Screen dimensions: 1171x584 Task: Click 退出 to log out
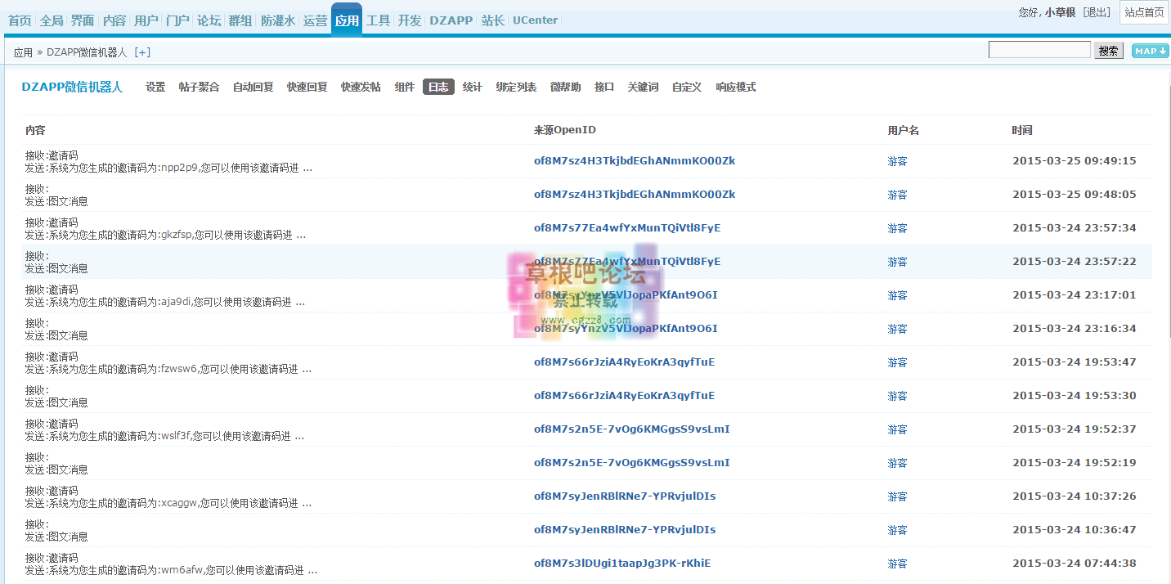click(1096, 12)
